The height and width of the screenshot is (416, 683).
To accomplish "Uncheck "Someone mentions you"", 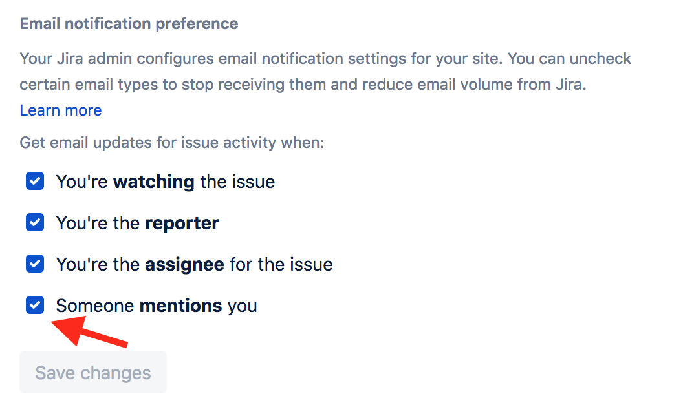I will 34,305.
